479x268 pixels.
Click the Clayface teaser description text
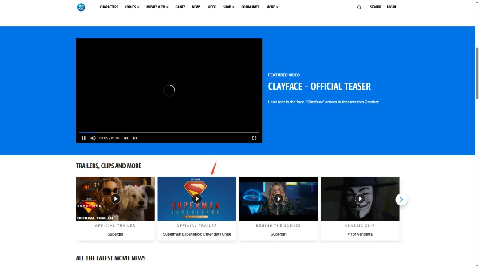(323, 102)
